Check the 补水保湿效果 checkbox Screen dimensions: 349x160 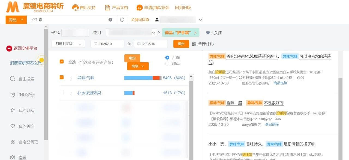[62, 93]
